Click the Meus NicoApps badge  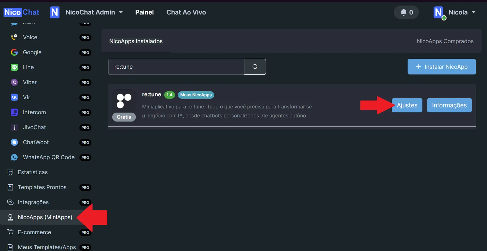click(196, 95)
